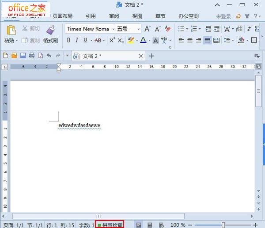This screenshot has width=265, height=228.
Task: Align text left
Action: (181, 40)
